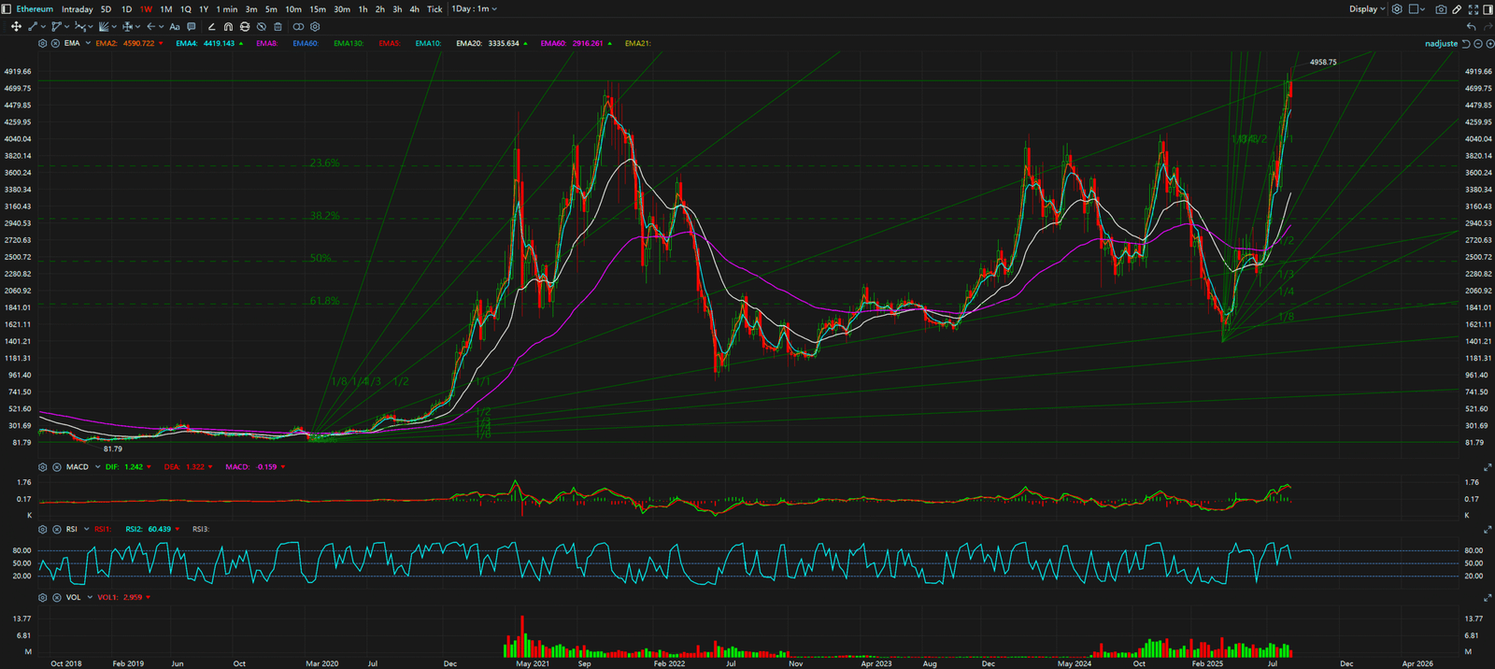
Task: Select the text annotation (Aa) tool
Action: coord(175,27)
